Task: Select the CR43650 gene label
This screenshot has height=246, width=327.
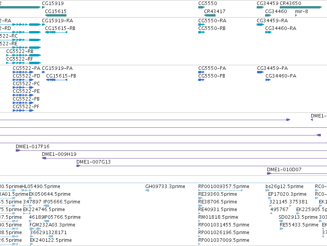Action: point(290,3)
